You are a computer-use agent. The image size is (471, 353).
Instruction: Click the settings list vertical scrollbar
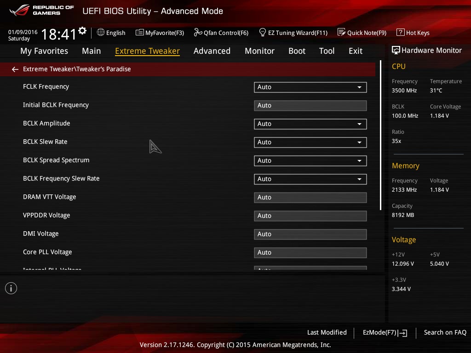click(x=380, y=135)
